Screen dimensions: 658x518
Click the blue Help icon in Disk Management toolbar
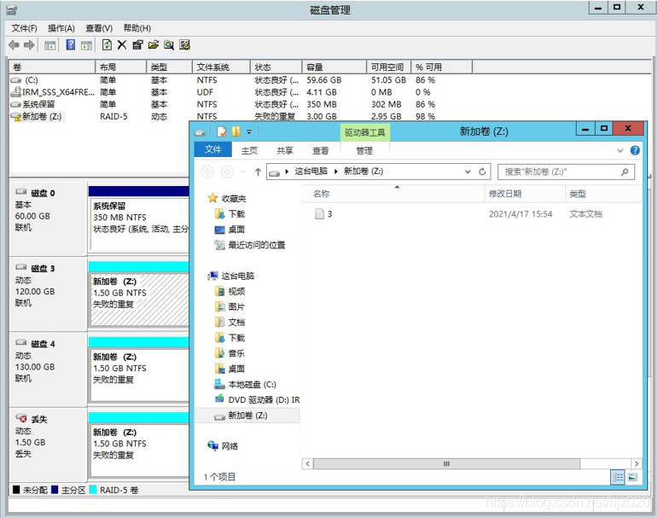point(71,44)
